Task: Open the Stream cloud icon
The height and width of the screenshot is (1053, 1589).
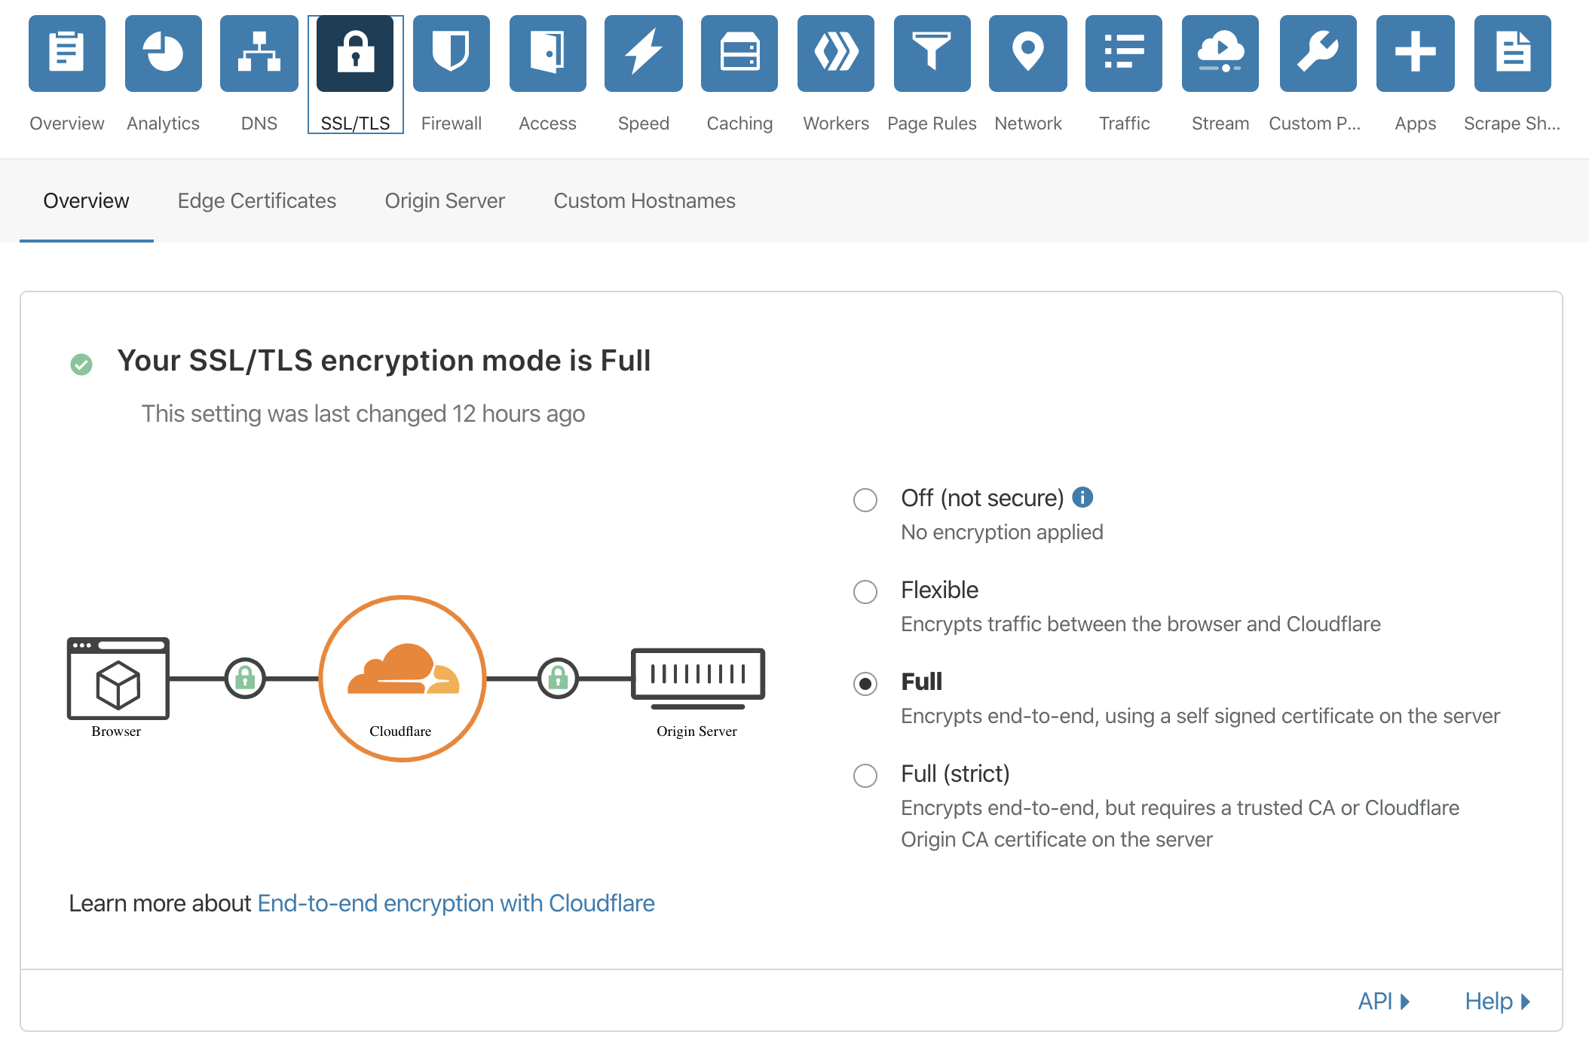Action: click(1220, 53)
